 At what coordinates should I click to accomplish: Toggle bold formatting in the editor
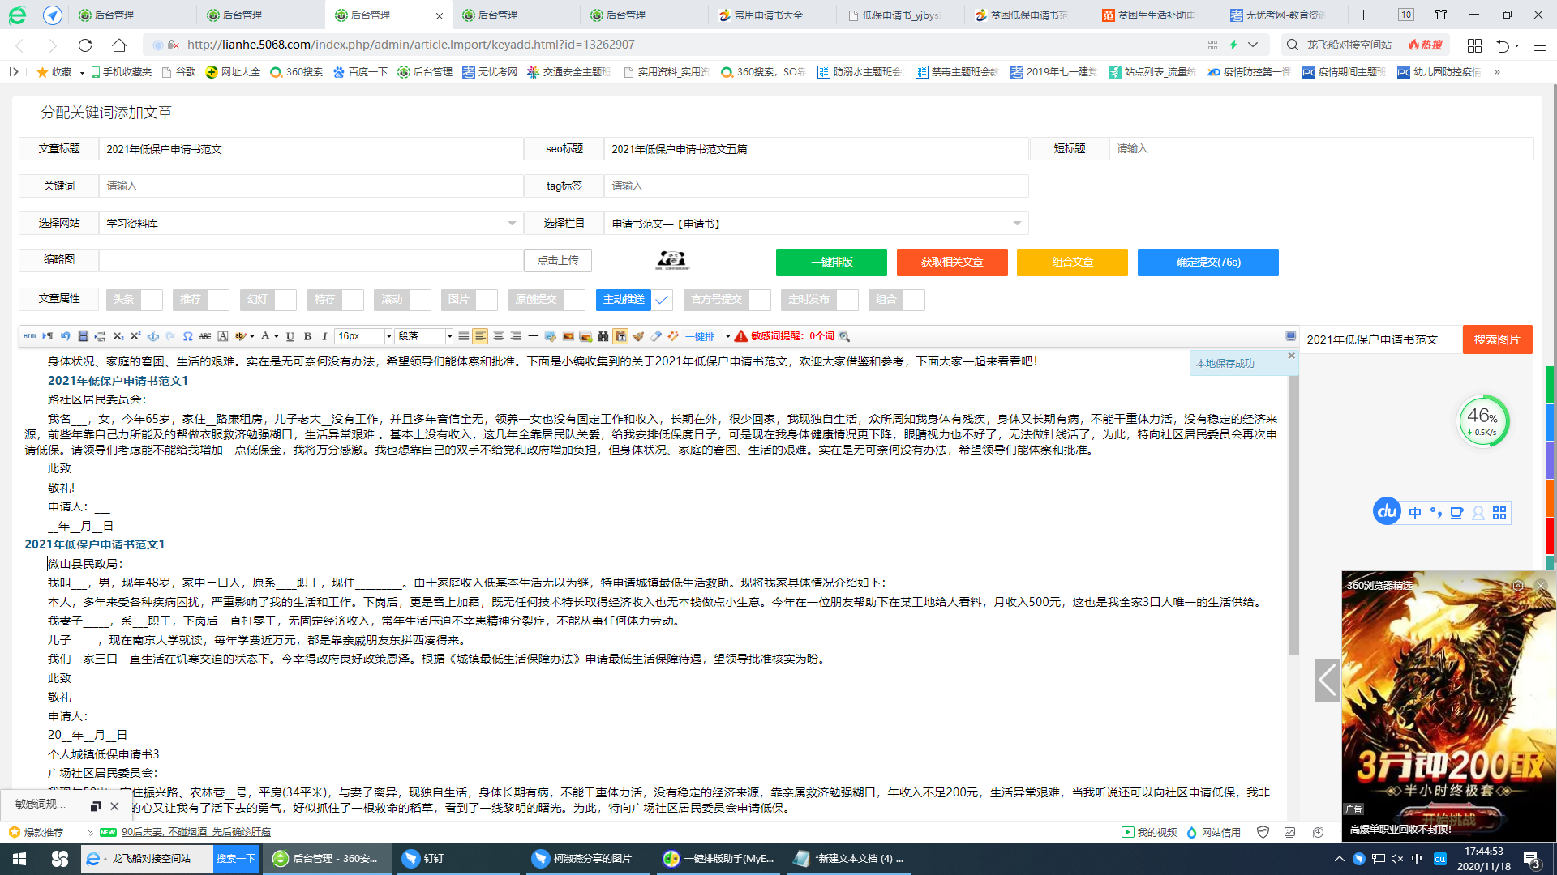click(307, 335)
